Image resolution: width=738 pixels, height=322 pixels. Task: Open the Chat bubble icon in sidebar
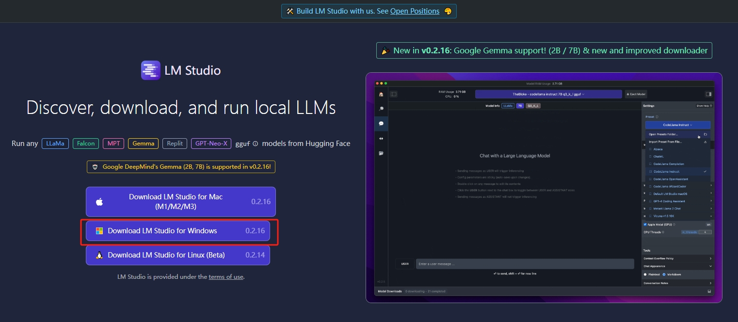(381, 124)
